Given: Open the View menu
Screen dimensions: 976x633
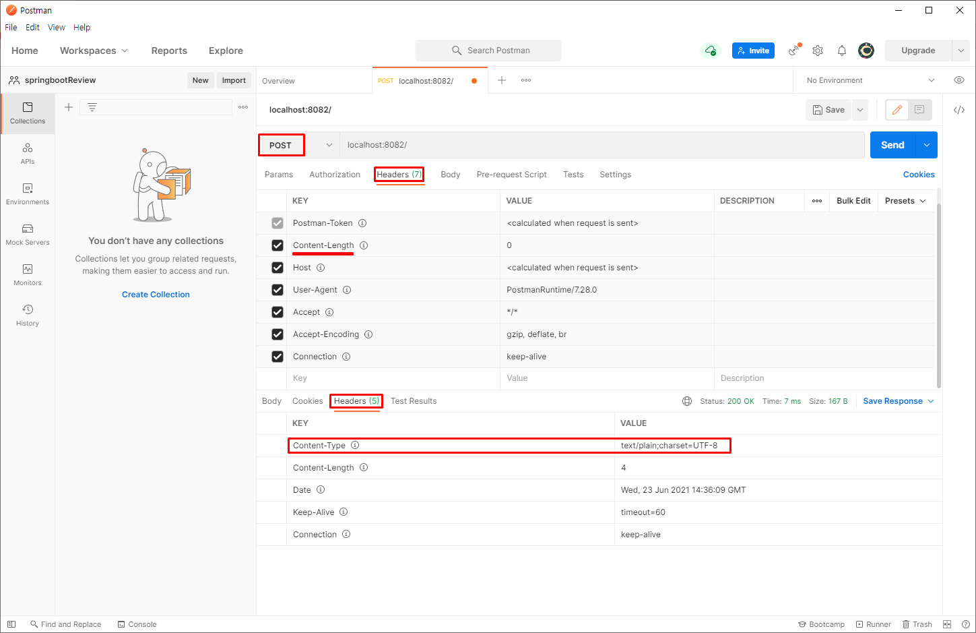Looking at the screenshot, I should coord(57,28).
